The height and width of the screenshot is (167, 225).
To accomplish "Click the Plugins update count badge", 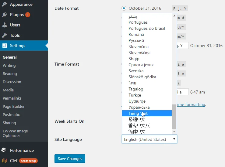I will pos(28,15).
